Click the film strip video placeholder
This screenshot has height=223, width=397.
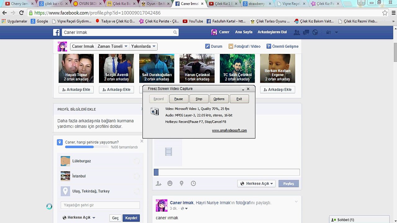point(168,151)
